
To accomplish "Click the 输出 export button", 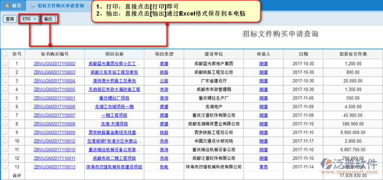I will tap(49, 19).
